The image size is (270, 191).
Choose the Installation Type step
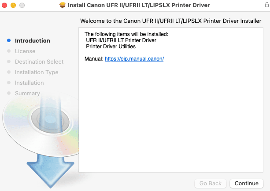click(37, 72)
